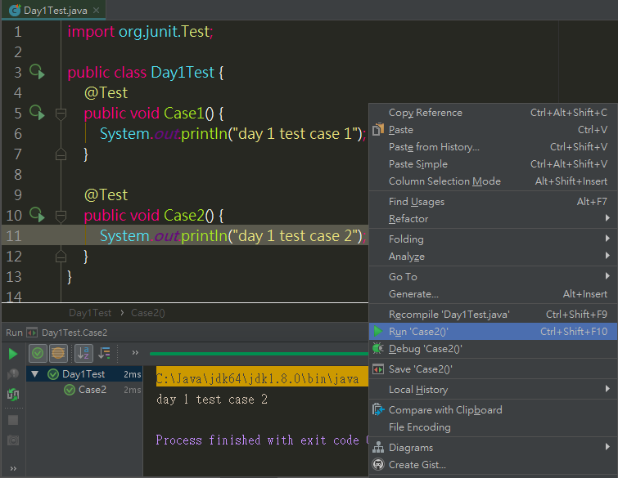This screenshot has width=618, height=478.
Task: Expand the Refactor submenu
Action: point(607,219)
